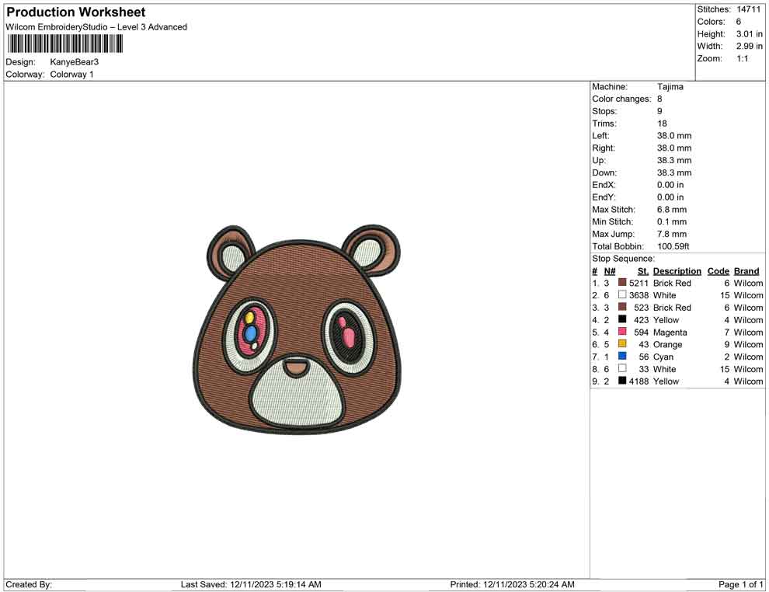
Task: Click the zoom value '1:1'
Action: point(742,58)
